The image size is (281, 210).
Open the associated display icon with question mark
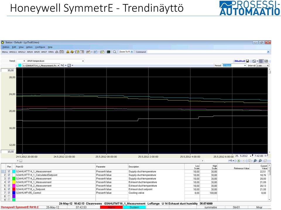tap(77, 52)
